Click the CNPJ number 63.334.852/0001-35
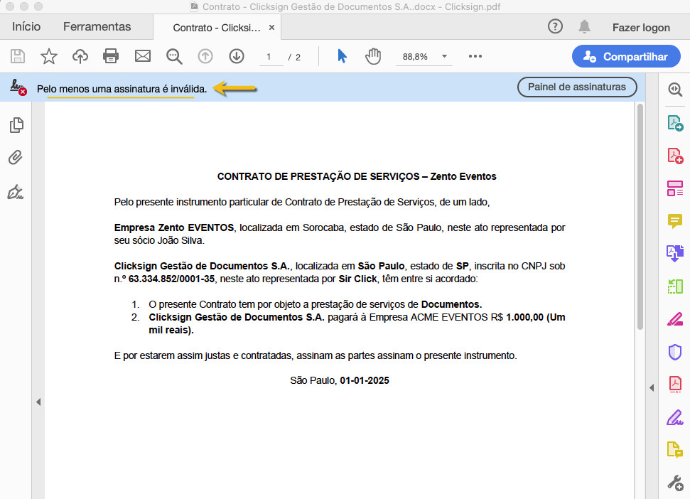This screenshot has height=499, width=690. [x=172, y=279]
